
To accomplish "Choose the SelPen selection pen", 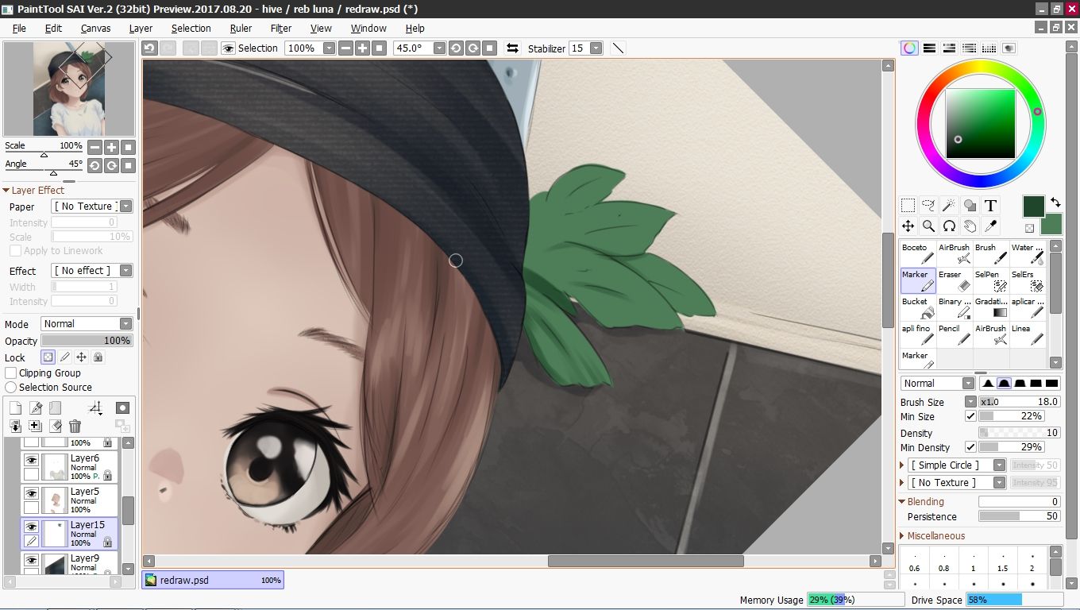I will [991, 280].
